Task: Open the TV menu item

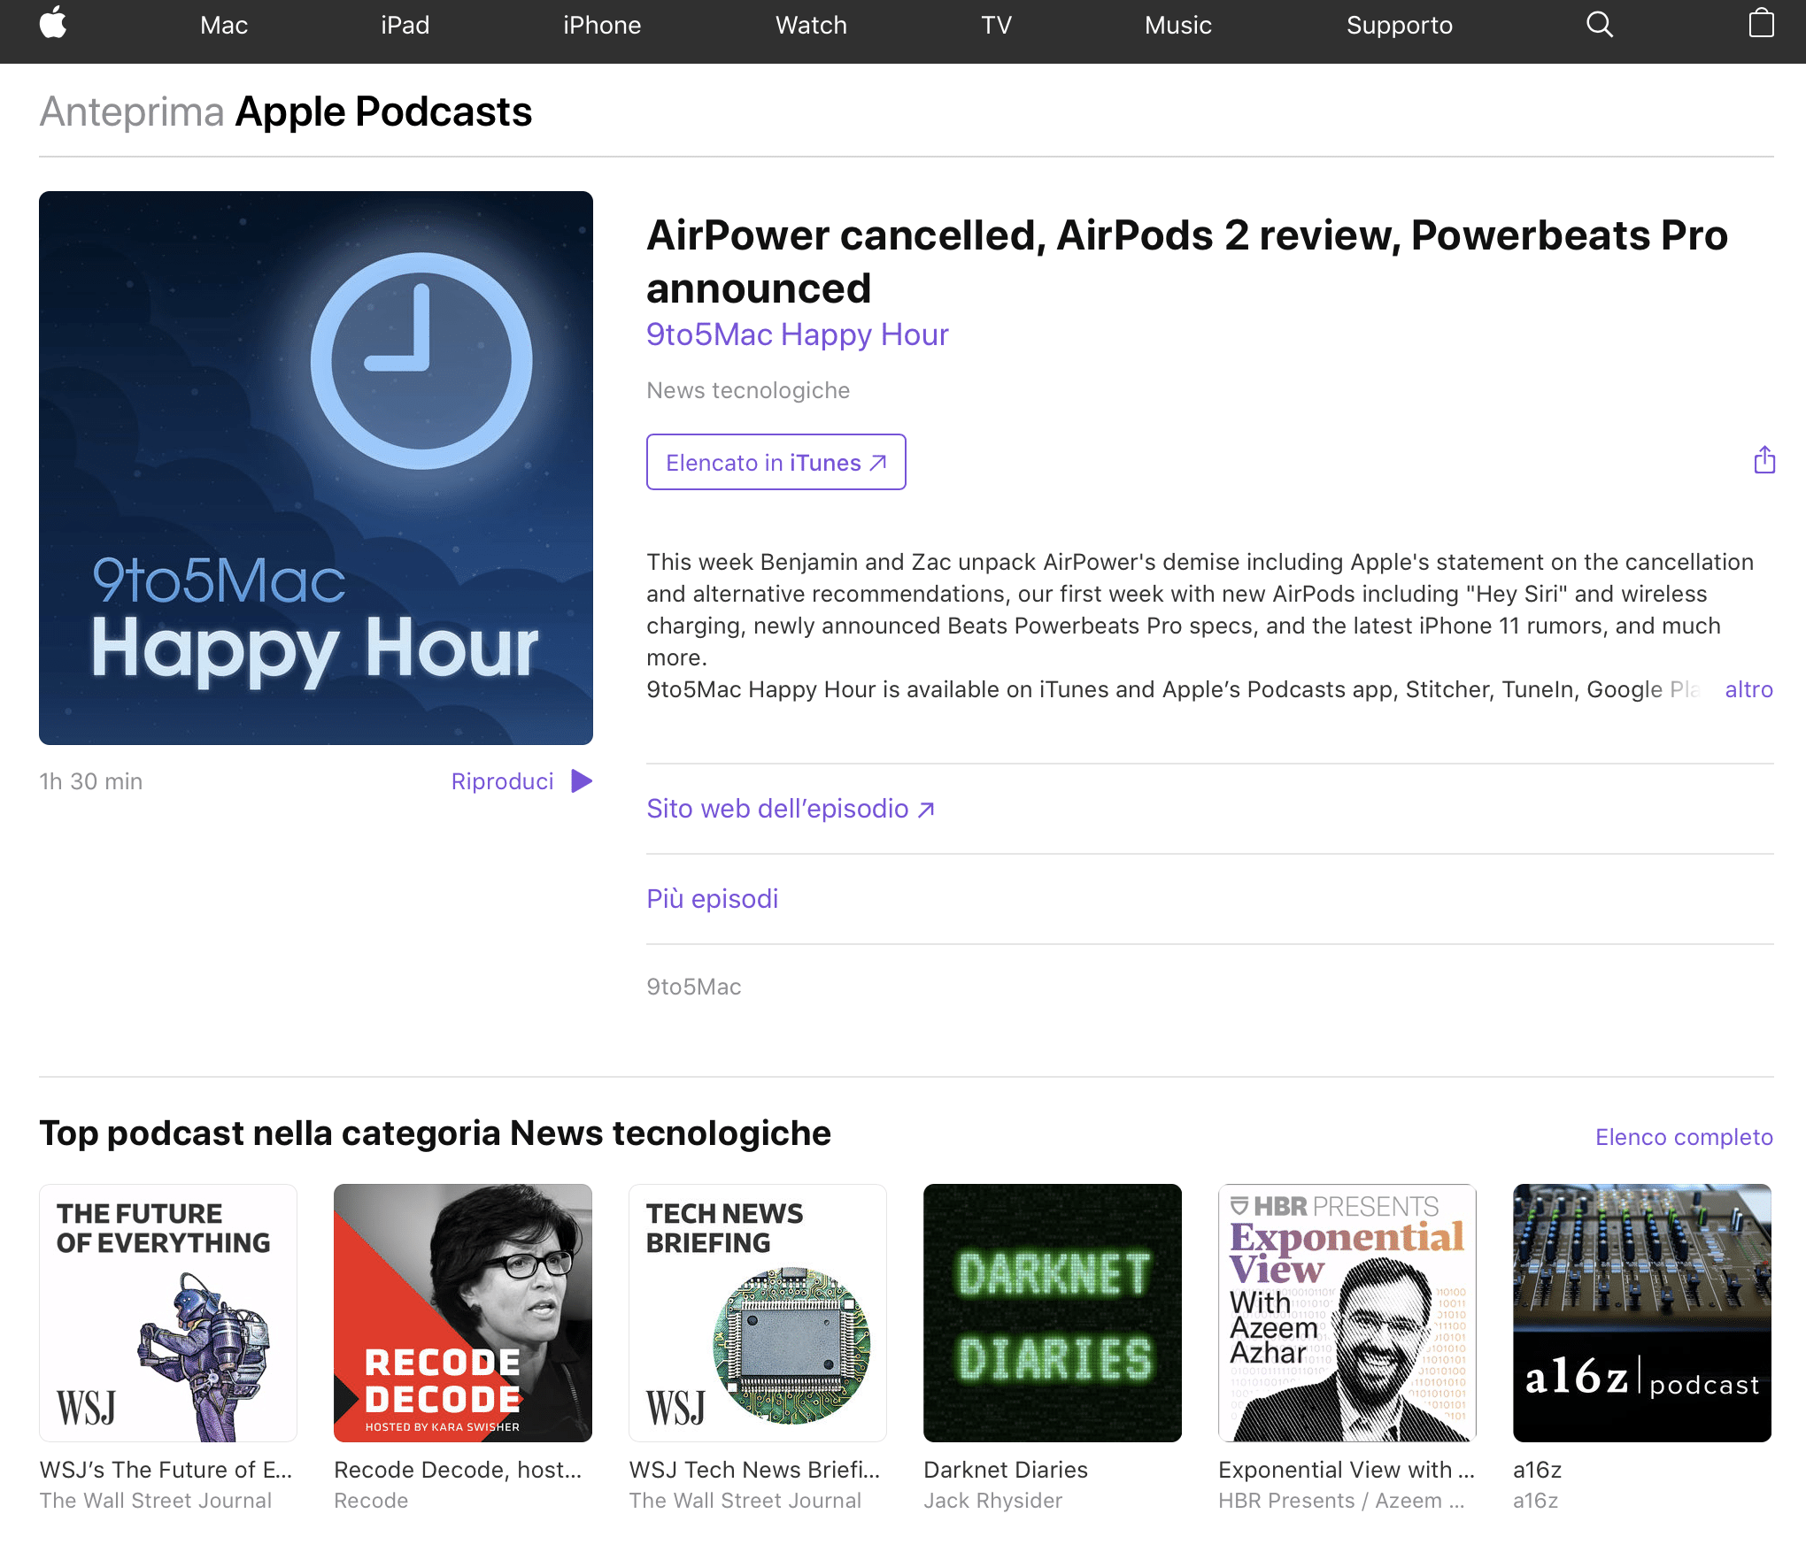Action: coord(996,25)
